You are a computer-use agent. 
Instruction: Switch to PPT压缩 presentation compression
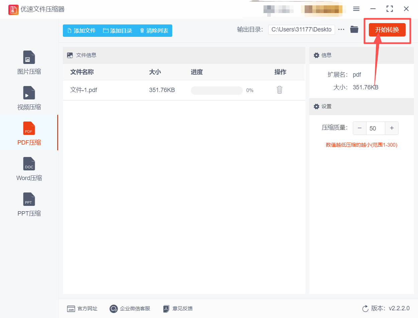click(x=29, y=205)
